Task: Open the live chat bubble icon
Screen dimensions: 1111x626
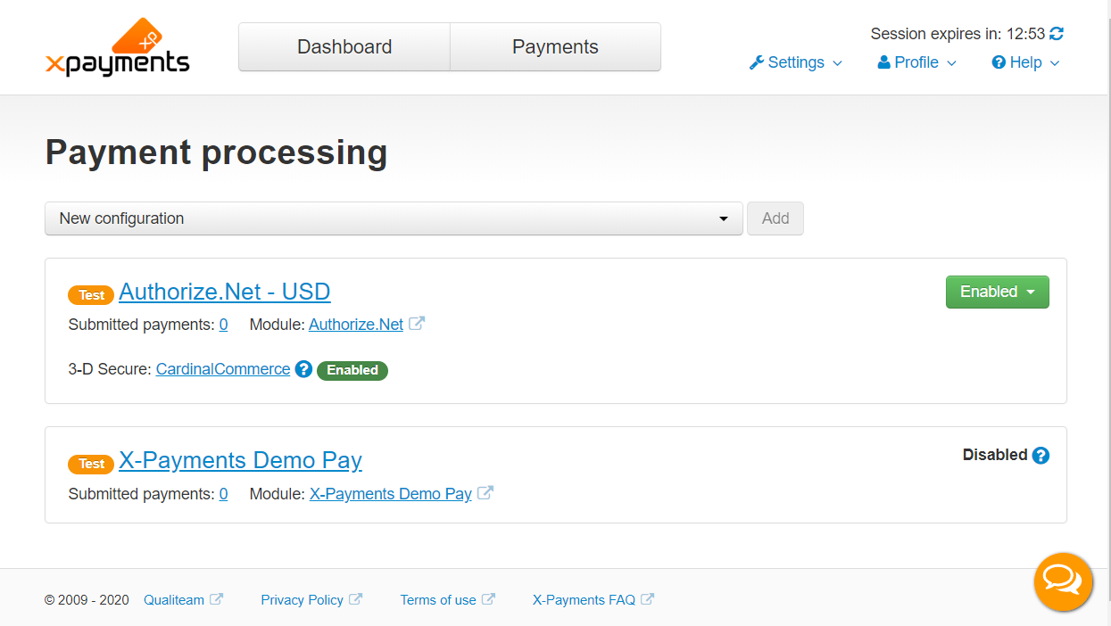Action: (1063, 581)
